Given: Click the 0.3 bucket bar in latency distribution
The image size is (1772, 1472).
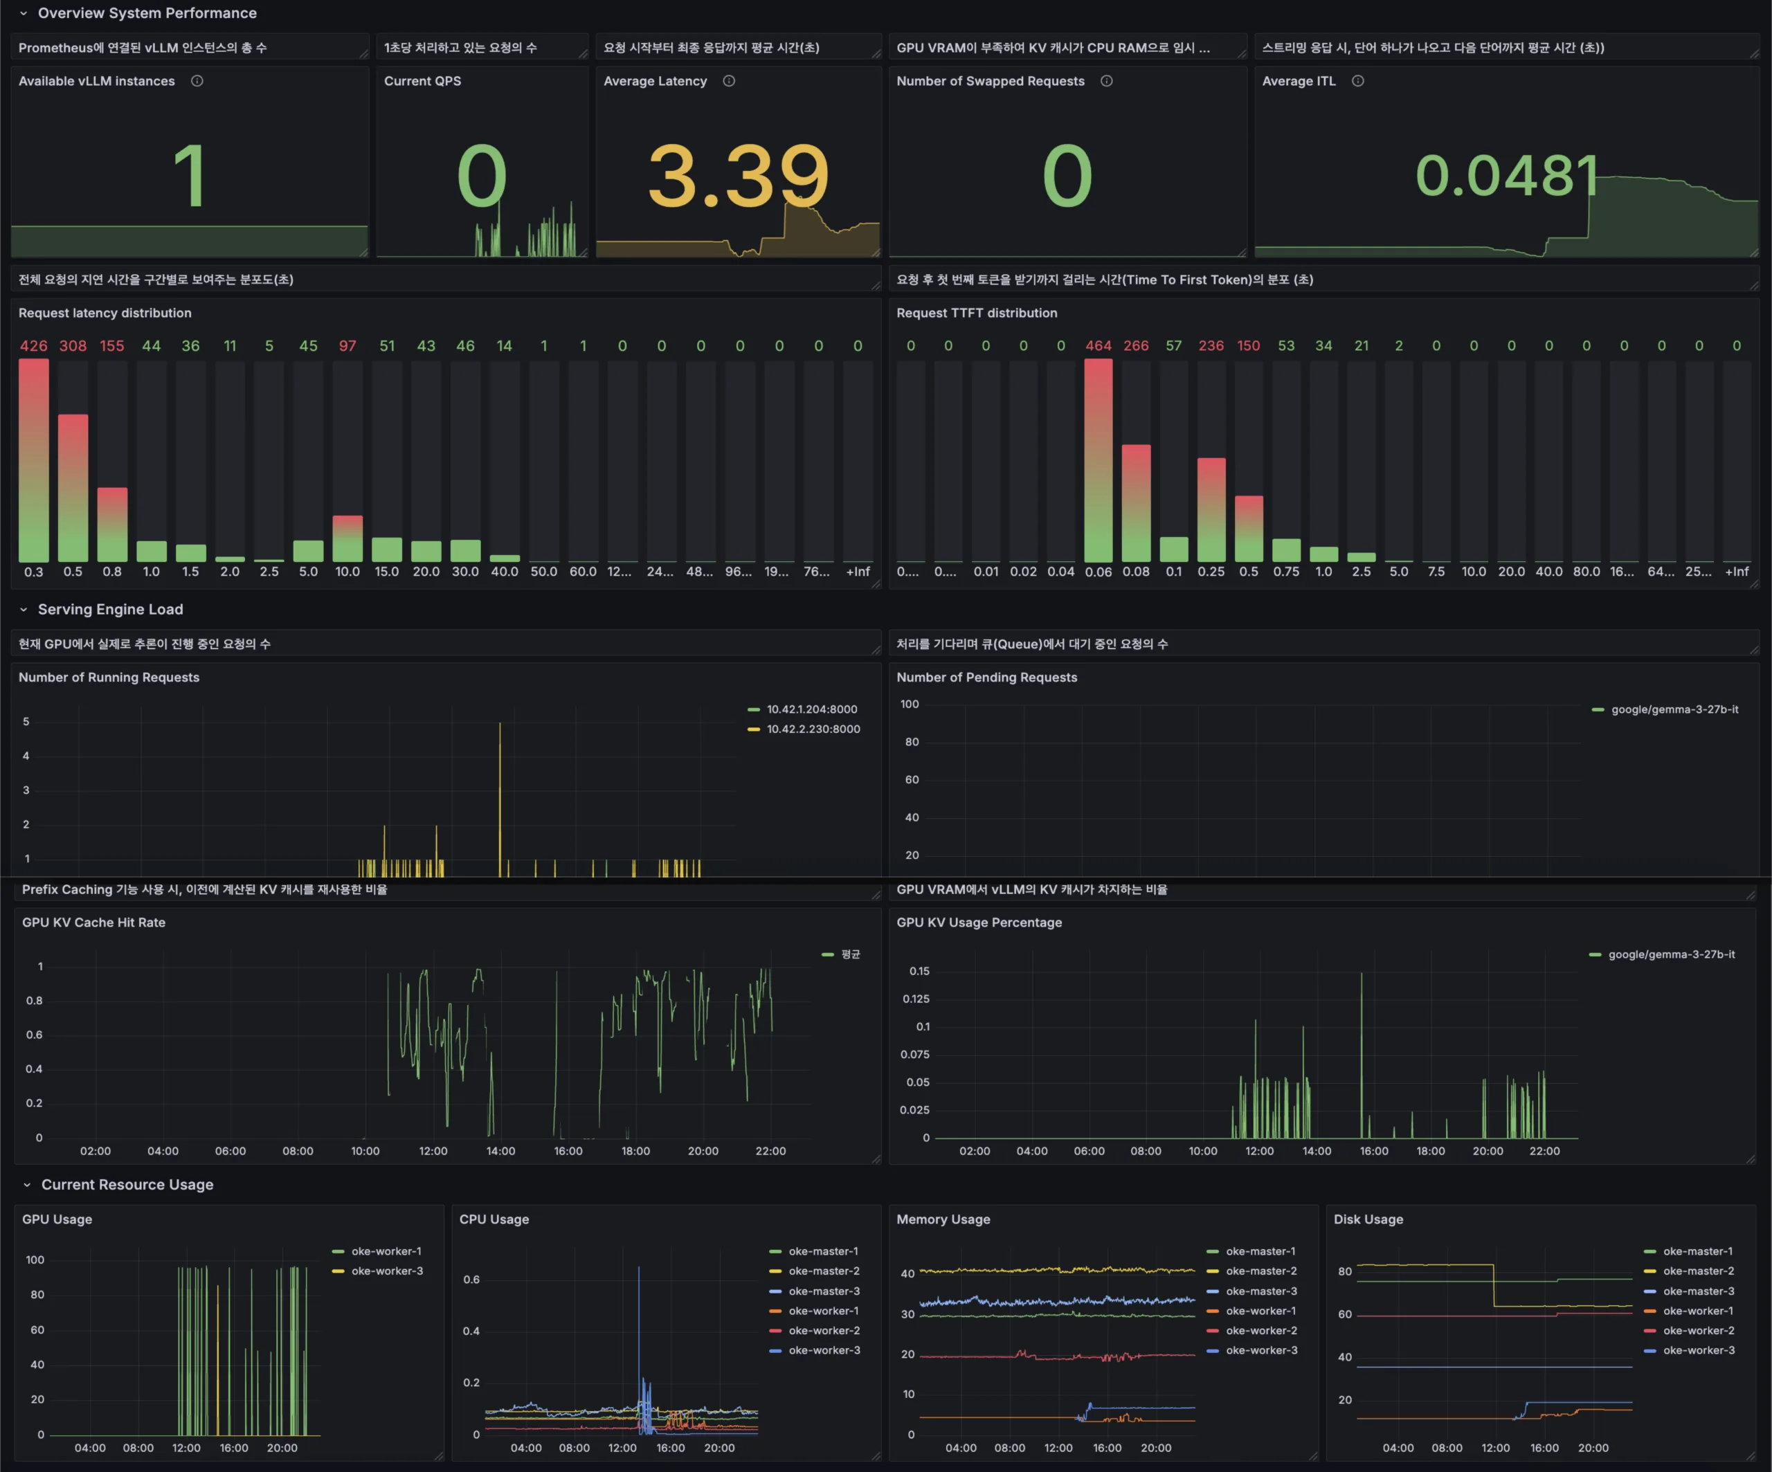Looking at the screenshot, I should click(34, 461).
